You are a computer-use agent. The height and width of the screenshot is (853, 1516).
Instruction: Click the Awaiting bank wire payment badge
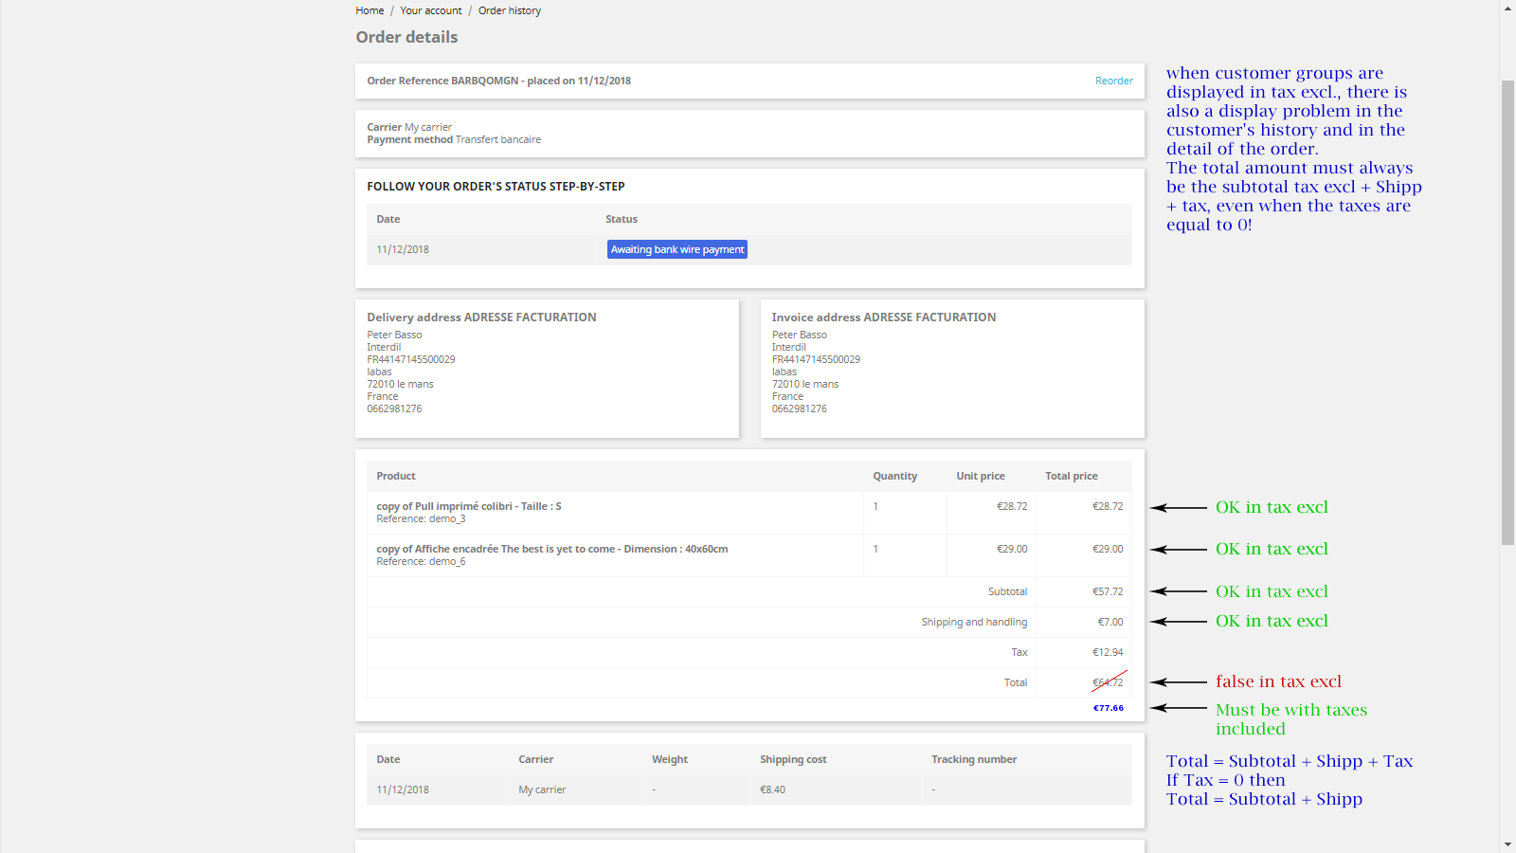pyautogui.click(x=677, y=249)
